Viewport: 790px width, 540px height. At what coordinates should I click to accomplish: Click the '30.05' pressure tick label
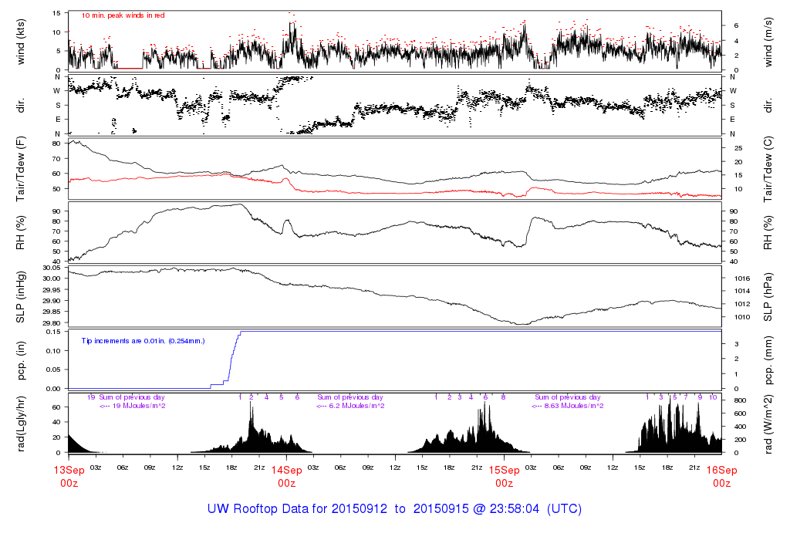pyautogui.click(x=52, y=268)
